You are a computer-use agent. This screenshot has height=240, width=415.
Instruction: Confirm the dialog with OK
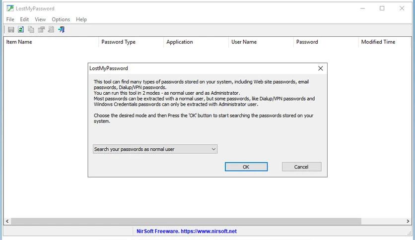point(246,167)
